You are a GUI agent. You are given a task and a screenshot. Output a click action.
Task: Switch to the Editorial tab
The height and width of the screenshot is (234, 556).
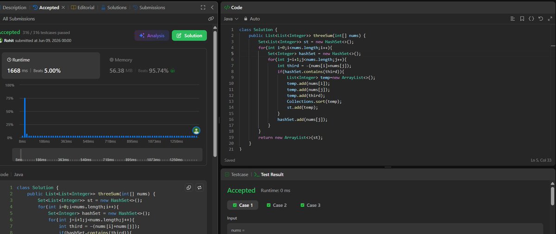[x=82, y=7]
